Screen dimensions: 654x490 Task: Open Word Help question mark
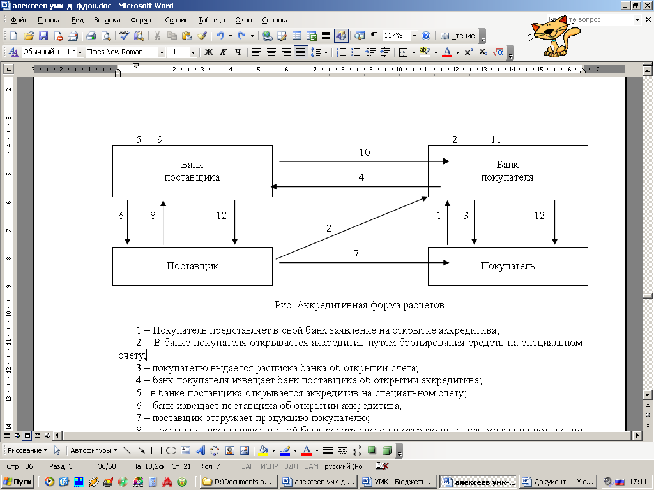(426, 36)
